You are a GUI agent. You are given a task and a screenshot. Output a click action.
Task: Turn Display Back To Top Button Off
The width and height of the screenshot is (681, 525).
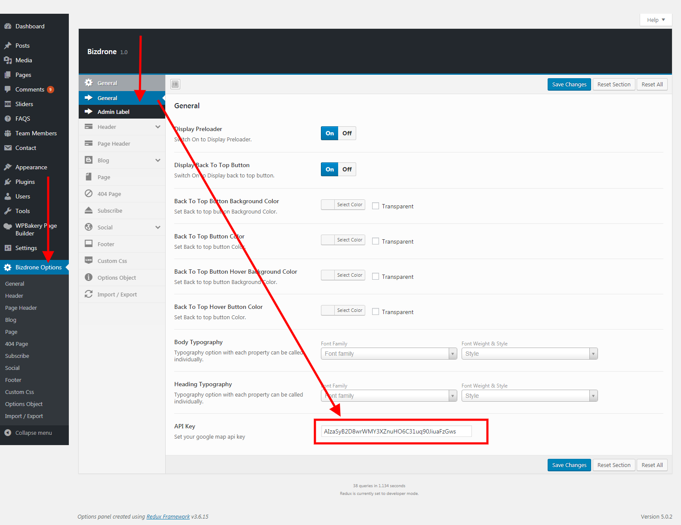pyautogui.click(x=347, y=169)
